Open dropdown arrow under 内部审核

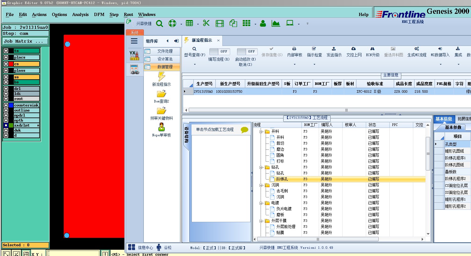(295, 65)
